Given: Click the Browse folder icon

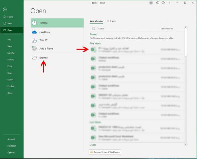Looking at the screenshot, I should (x=34, y=58).
